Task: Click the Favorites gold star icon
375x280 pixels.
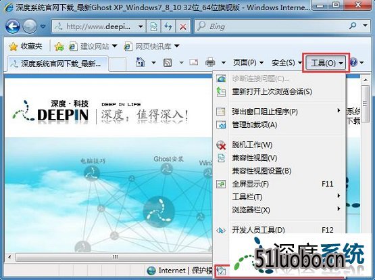Action: click(13, 46)
